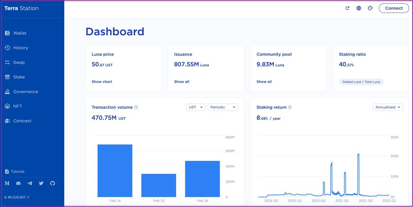Click the 40.07% staking ratio value
Viewport: 413px width, 207px height.
coord(347,64)
